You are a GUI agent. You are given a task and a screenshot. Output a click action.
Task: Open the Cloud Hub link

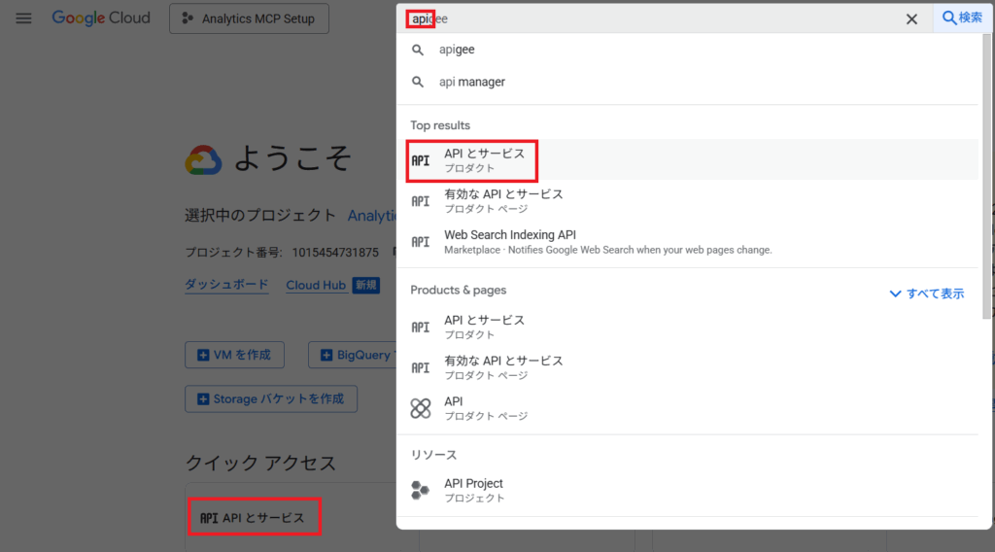tap(316, 286)
